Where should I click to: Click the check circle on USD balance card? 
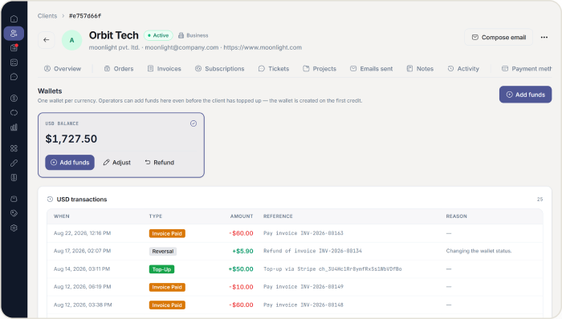(x=193, y=123)
